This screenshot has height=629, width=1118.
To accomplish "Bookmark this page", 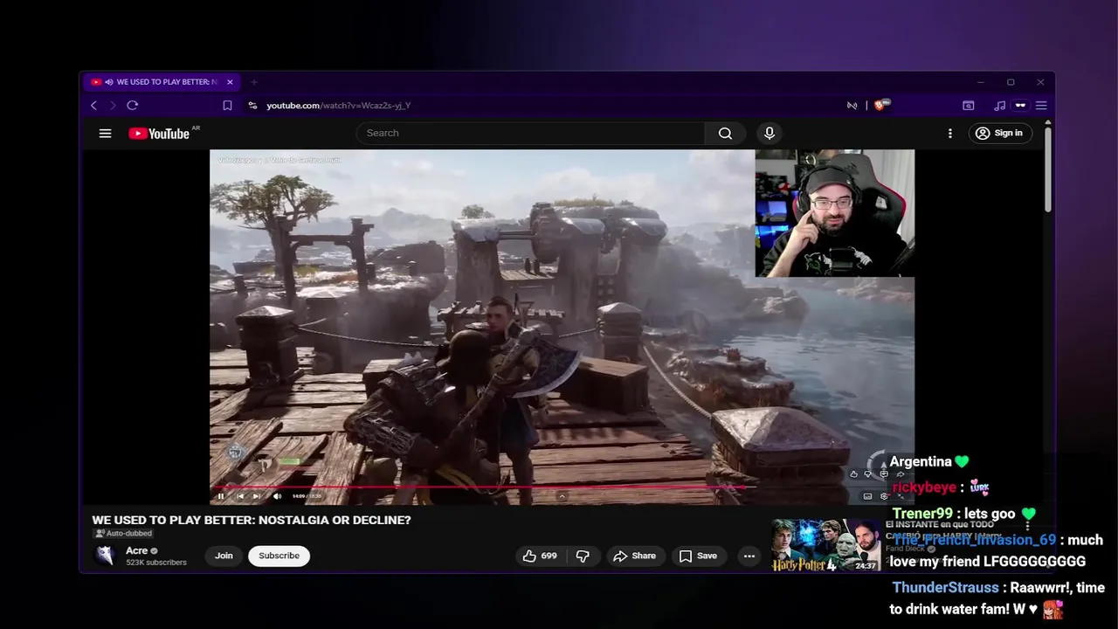I will pyautogui.click(x=227, y=106).
